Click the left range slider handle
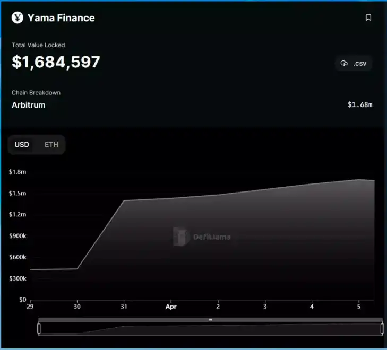387x350 pixels. [x=39, y=329]
